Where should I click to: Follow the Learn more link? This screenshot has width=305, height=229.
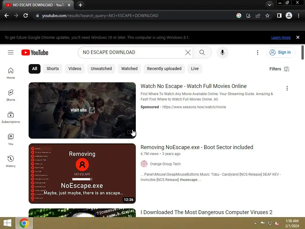click(281, 37)
